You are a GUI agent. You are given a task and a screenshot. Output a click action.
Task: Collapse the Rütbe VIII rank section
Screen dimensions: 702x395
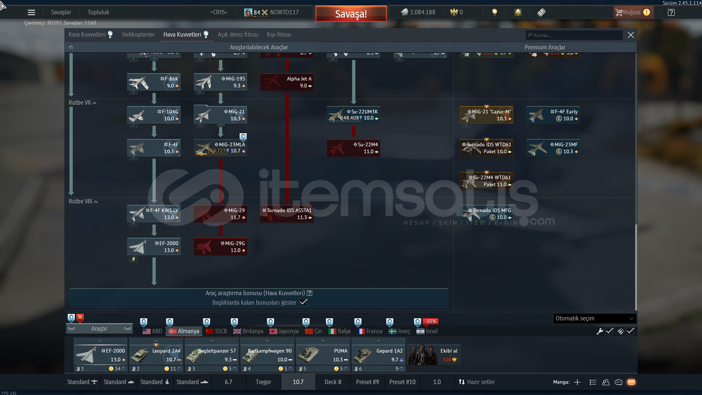click(96, 202)
